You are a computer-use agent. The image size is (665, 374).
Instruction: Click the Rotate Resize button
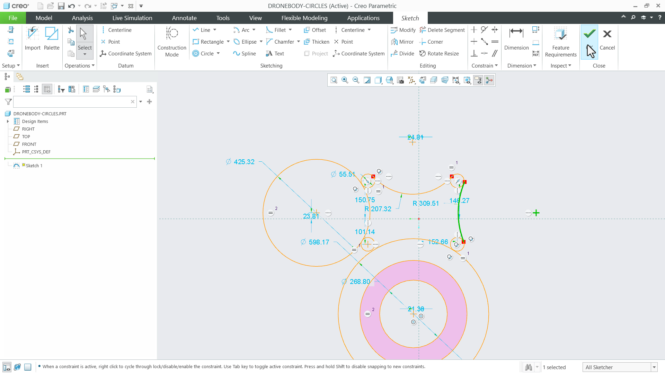click(x=439, y=54)
